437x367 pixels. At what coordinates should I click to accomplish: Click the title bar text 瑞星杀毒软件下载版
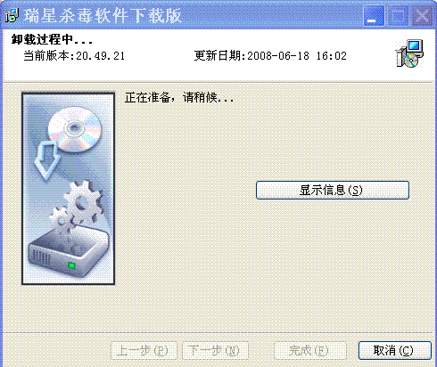(x=103, y=15)
